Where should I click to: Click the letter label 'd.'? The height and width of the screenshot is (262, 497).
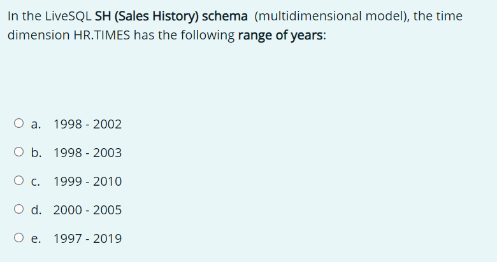36,210
